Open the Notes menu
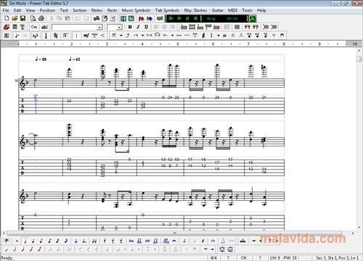The height and width of the screenshot is (261, 363). [x=97, y=10]
